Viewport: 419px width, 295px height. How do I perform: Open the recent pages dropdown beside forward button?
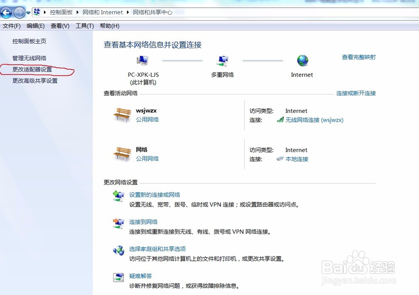28,12
